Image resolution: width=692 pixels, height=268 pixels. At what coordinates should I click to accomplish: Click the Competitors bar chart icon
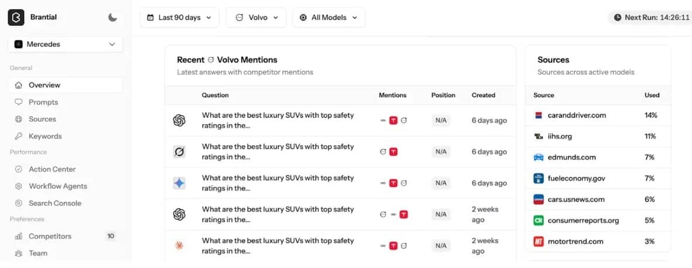tap(19, 236)
